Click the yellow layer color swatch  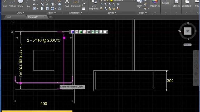pyautogui.click(x=111, y=1)
